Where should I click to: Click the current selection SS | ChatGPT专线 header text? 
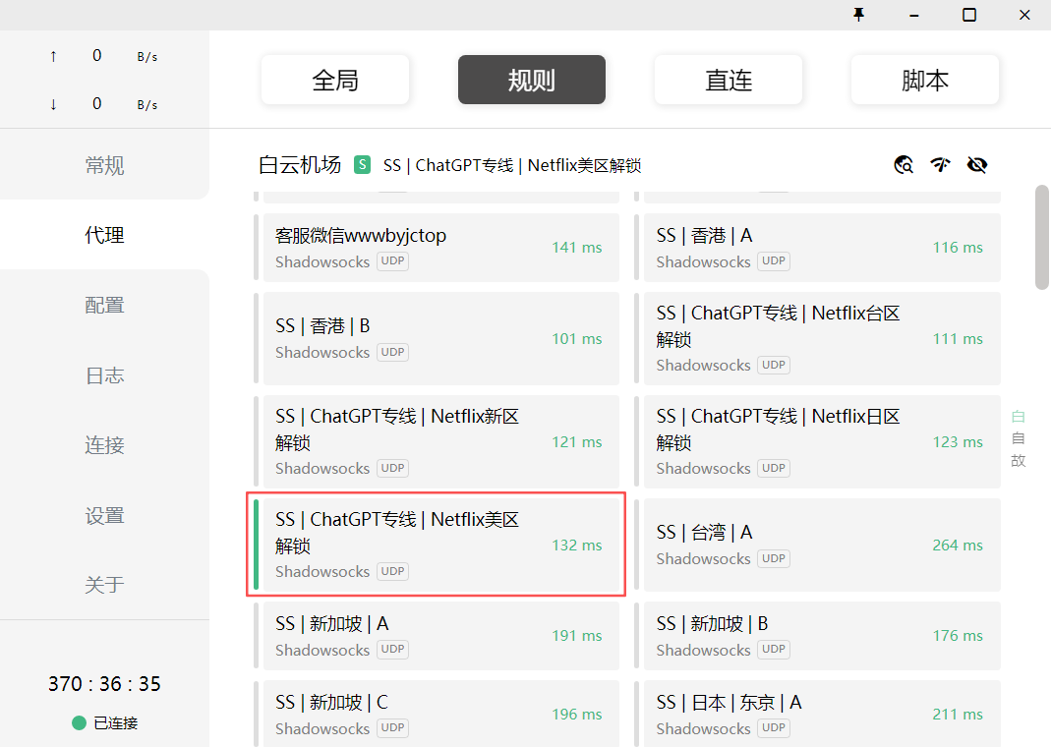pyautogui.click(x=512, y=165)
